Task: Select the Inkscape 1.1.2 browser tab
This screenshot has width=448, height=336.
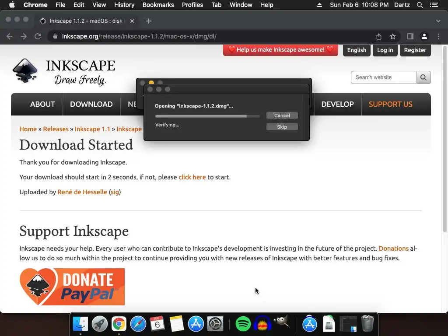Action: click(x=86, y=21)
